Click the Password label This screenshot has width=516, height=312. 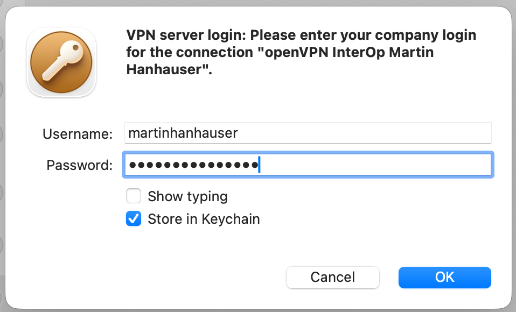80,165
